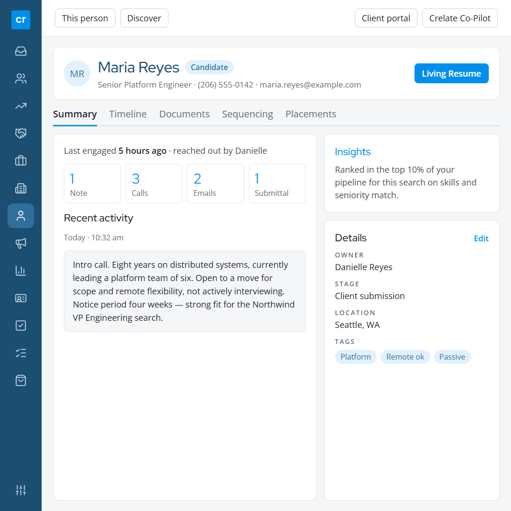Switch to the Summary tab

click(x=75, y=114)
